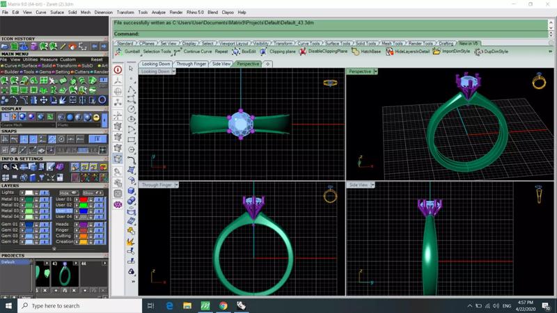Screen dimensions: 557x313
Task: Select the Move arrows tool in Main Menu
Action: [44, 100]
